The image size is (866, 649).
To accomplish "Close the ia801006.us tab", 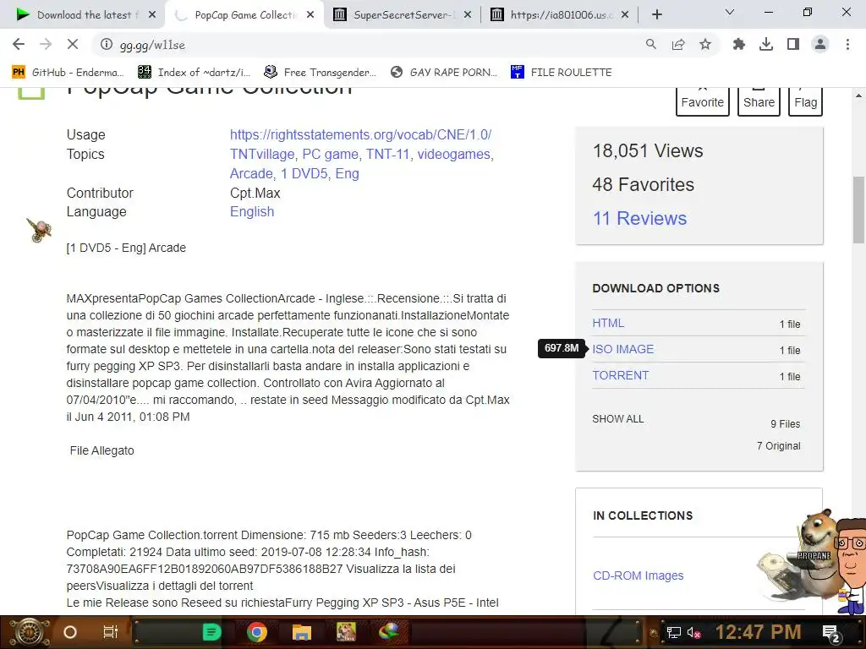I will pos(625,15).
